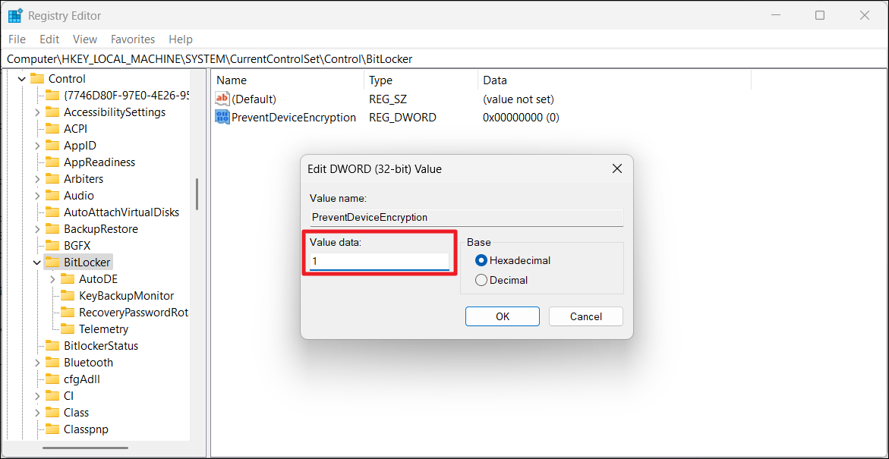Screen dimensions: 889x459
Task: Click the KeyBackupMonitor folder icon
Action: point(68,296)
